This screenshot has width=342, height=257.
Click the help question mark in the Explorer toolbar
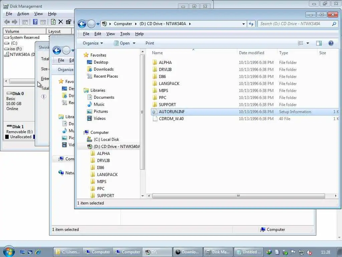coord(331,43)
